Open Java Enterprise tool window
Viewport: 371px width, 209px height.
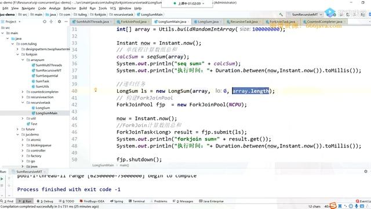point(211,201)
